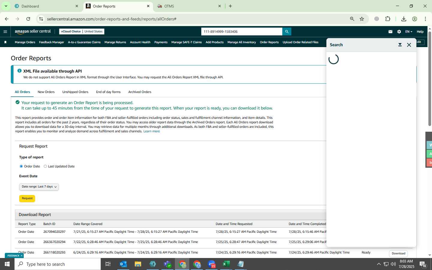
Task: Open Microsoft Teams from the taskbar
Action: pos(167,264)
